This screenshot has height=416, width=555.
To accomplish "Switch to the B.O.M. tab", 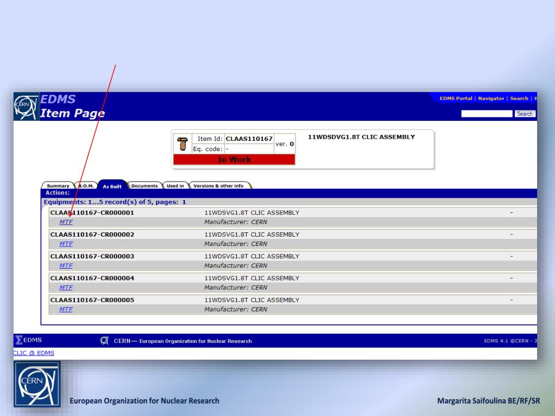I will [x=86, y=186].
